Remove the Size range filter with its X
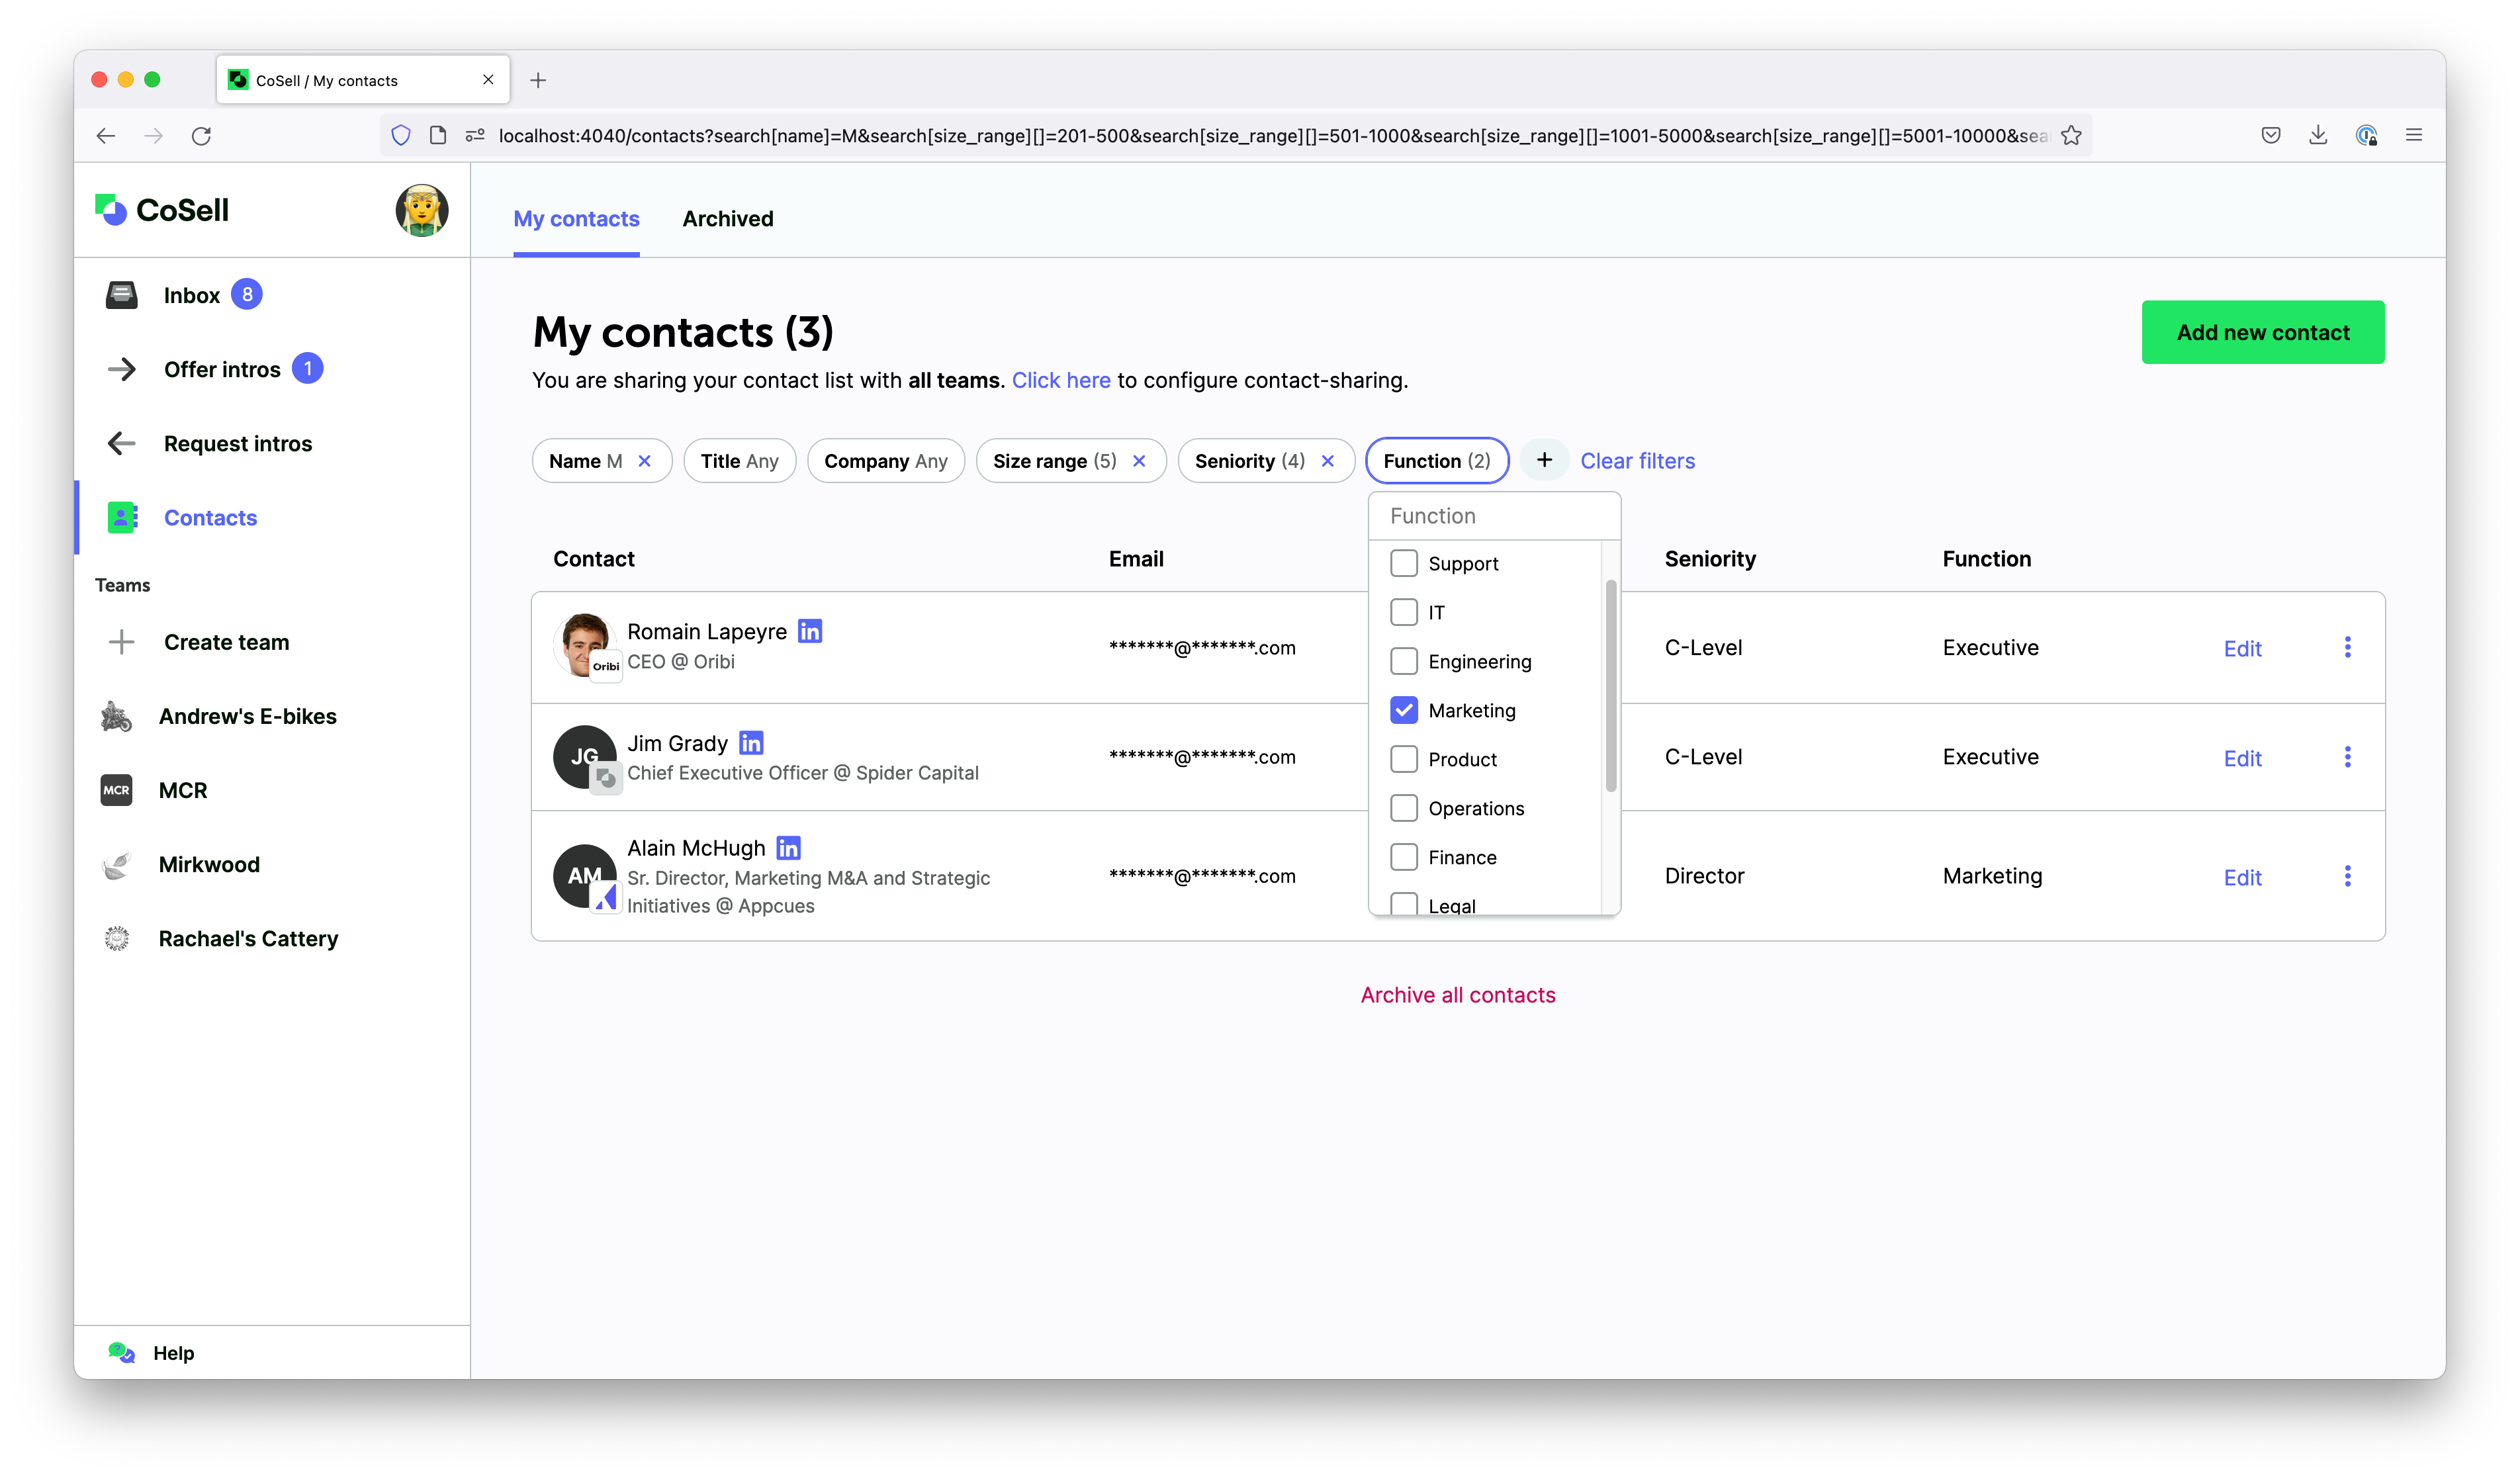 pos(1139,461)
